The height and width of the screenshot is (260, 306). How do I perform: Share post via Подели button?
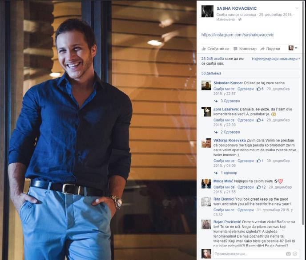coord(270,49)
